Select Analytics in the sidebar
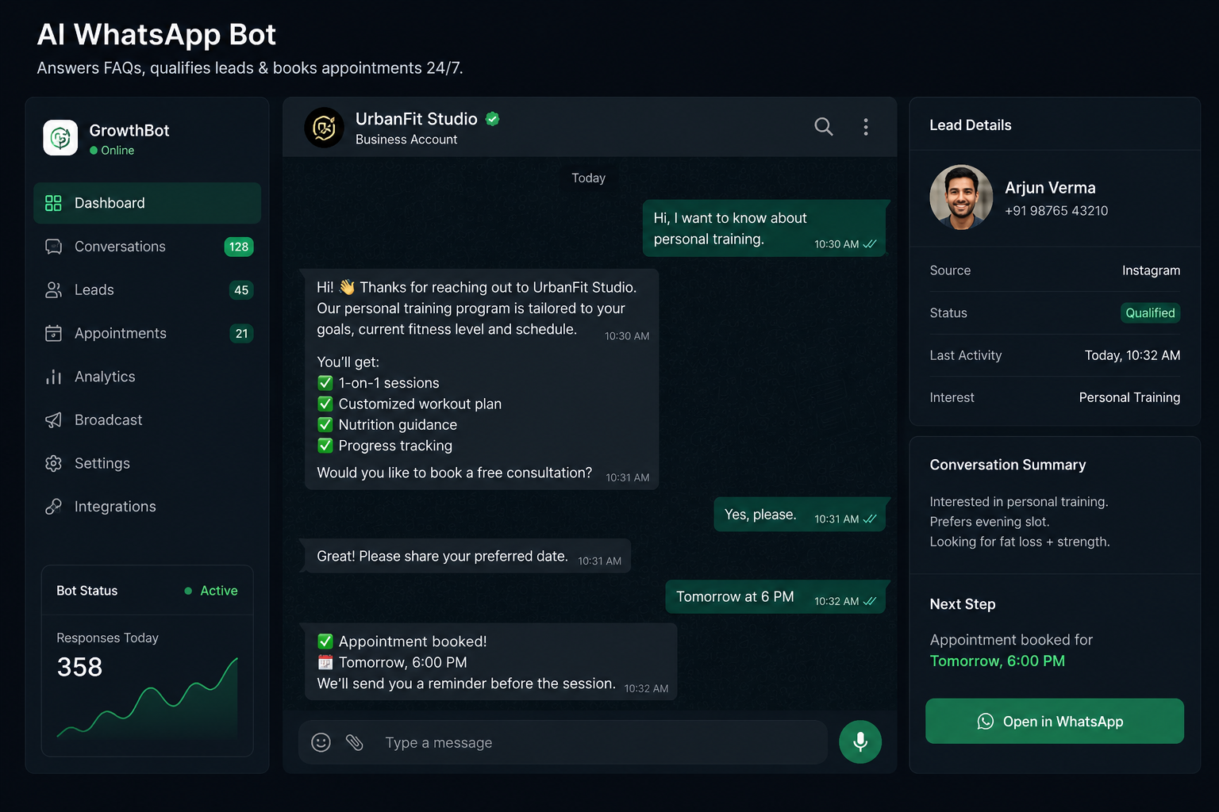This screenshot has height=812, width=1219. coord(147,377)
